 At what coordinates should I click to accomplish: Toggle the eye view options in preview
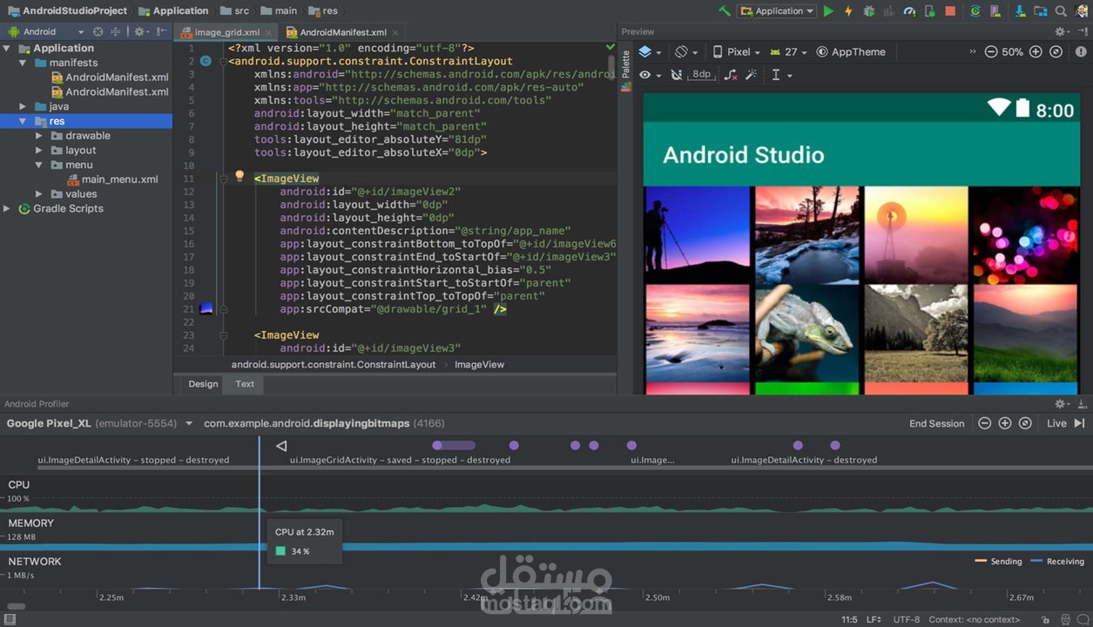(x=645, y=75)
